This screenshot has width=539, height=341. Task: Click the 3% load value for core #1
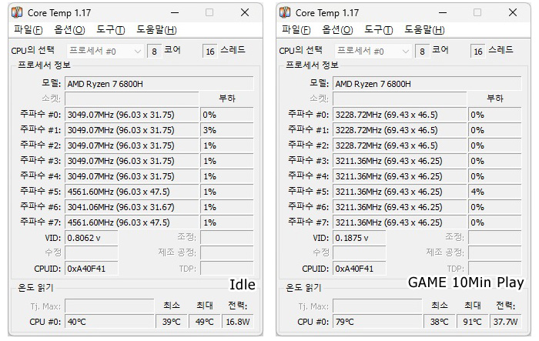(227, 130)
